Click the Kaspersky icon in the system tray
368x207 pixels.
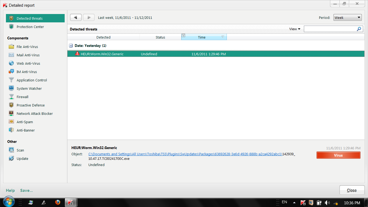tap(303, 202)
